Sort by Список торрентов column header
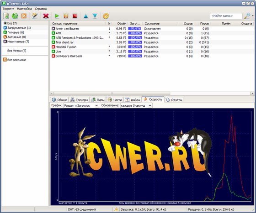Screen dimensions: 256x213 tap(78, 23)
